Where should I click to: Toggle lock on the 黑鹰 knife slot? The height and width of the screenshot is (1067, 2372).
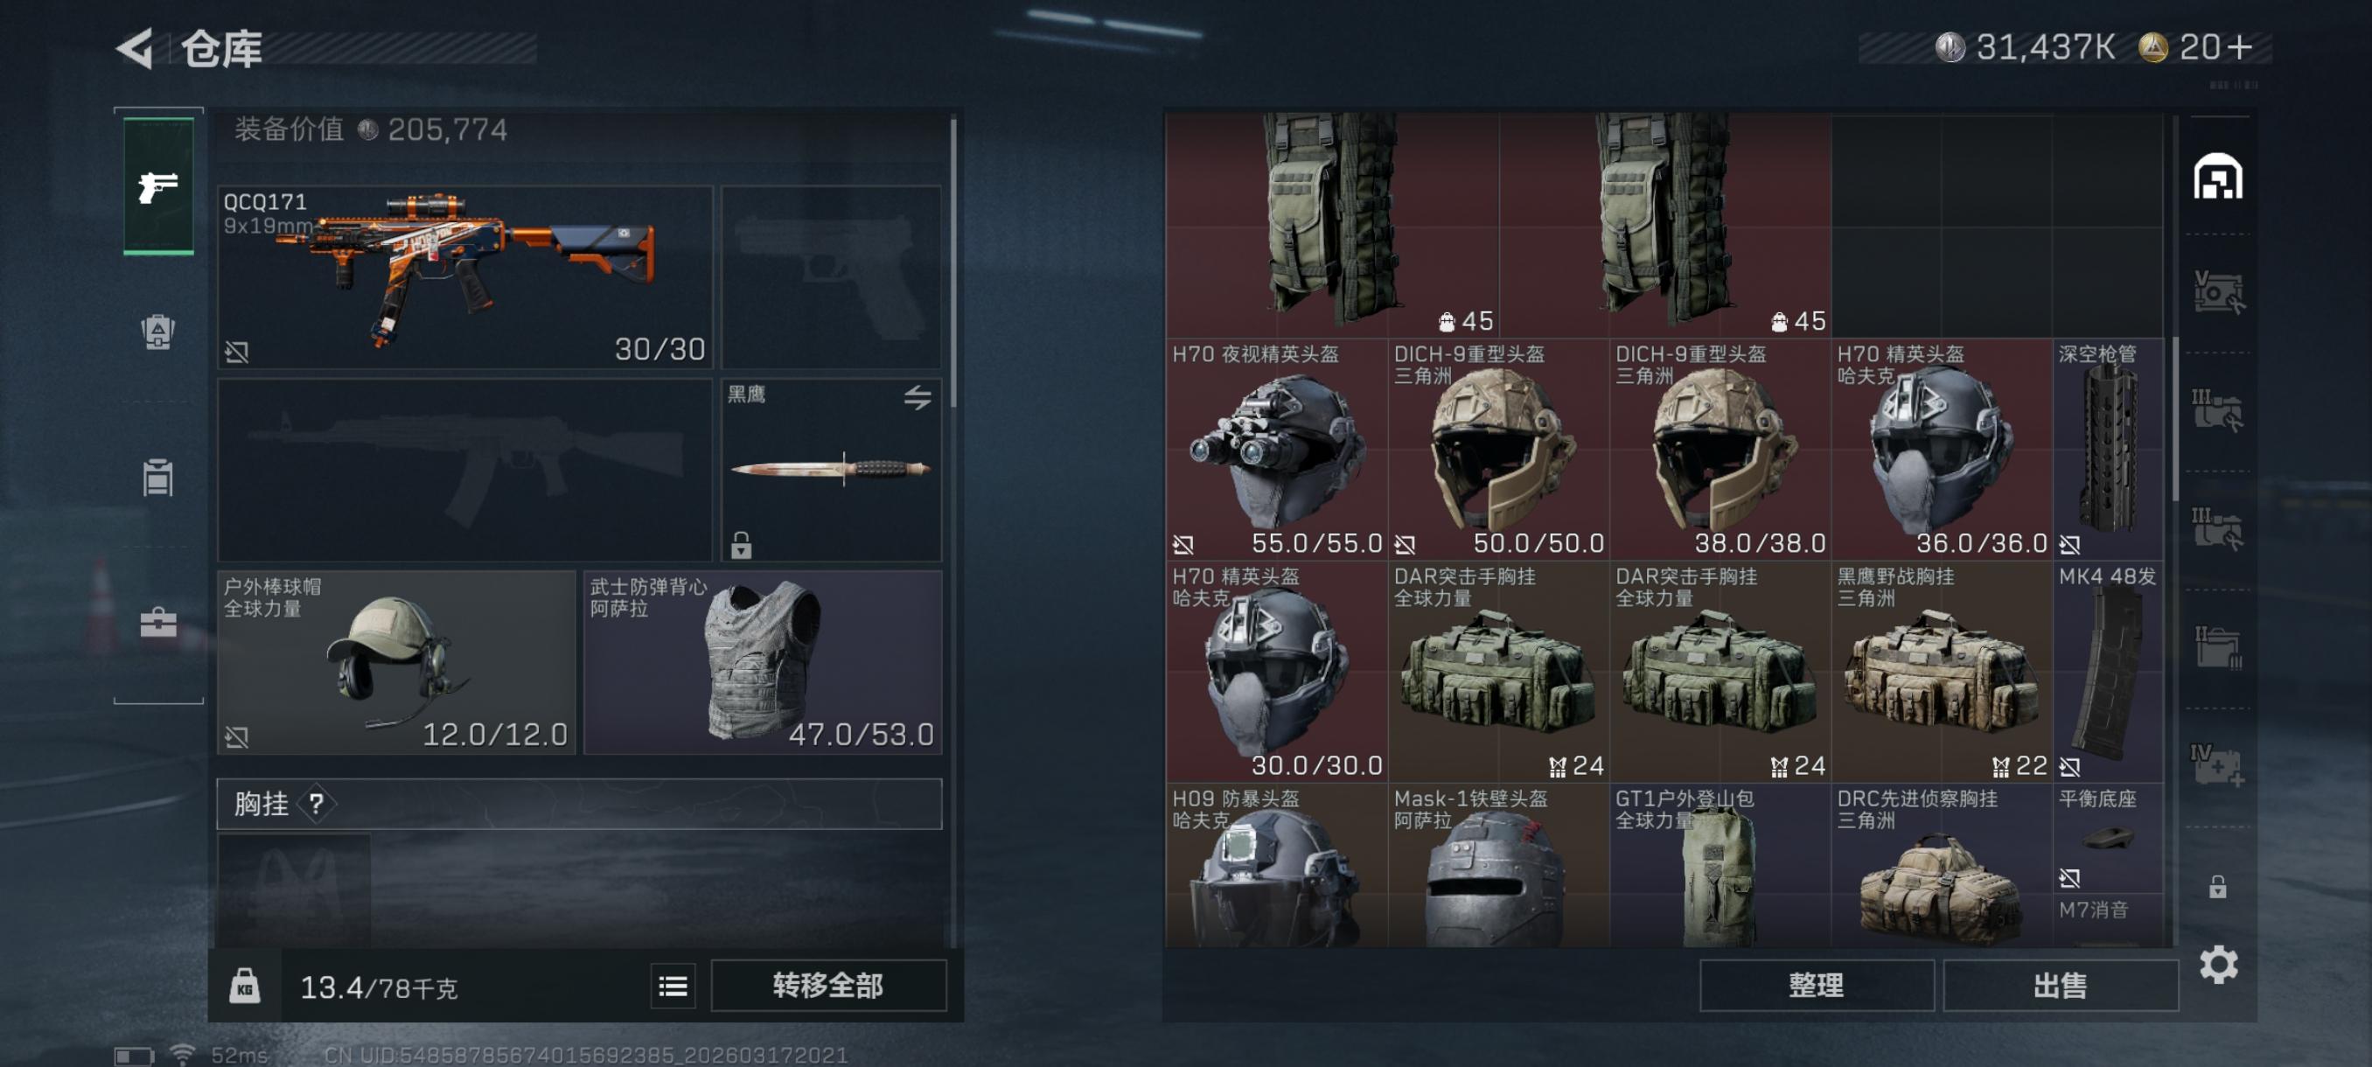742,546
